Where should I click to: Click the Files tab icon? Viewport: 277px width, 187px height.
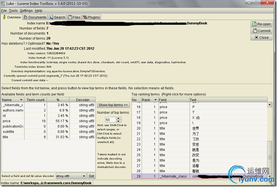click(x=70, y=17)
